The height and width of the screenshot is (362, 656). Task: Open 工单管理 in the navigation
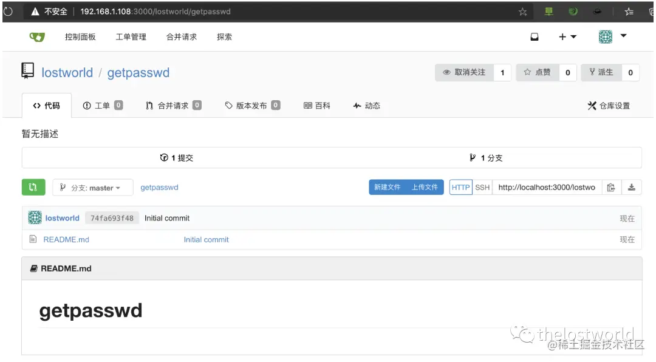point(131,37)
